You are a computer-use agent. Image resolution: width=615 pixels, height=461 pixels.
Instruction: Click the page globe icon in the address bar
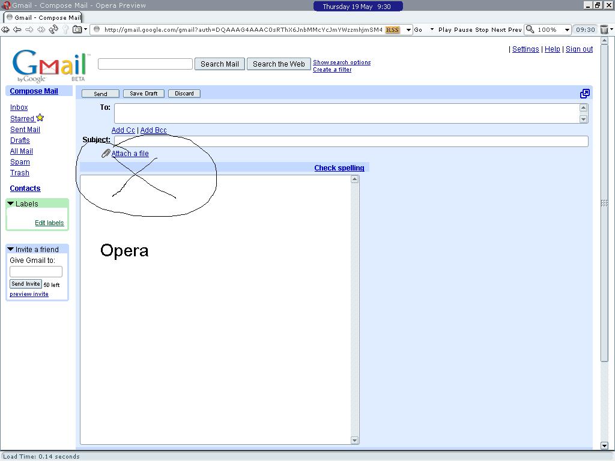pyautogui.click(x=97, y=29)
